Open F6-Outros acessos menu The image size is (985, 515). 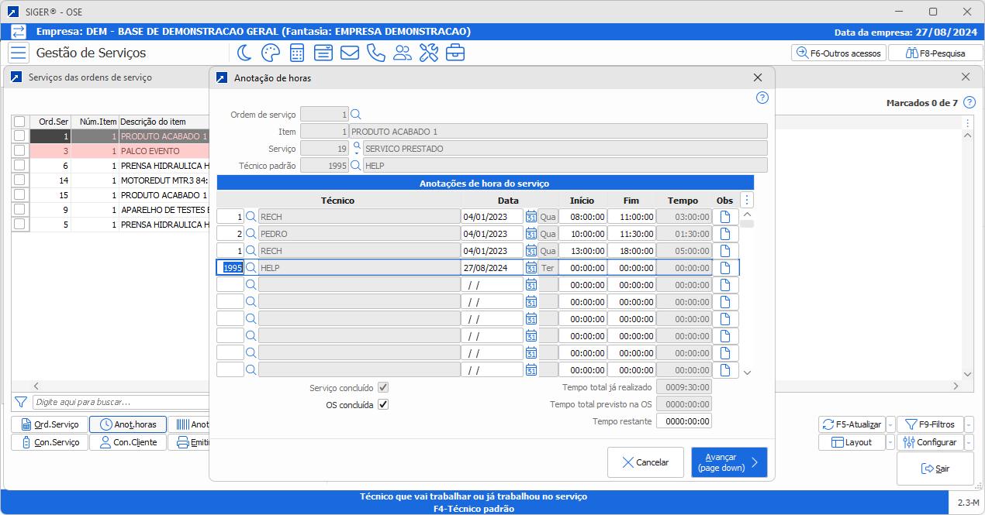click(x=838, y=53)
